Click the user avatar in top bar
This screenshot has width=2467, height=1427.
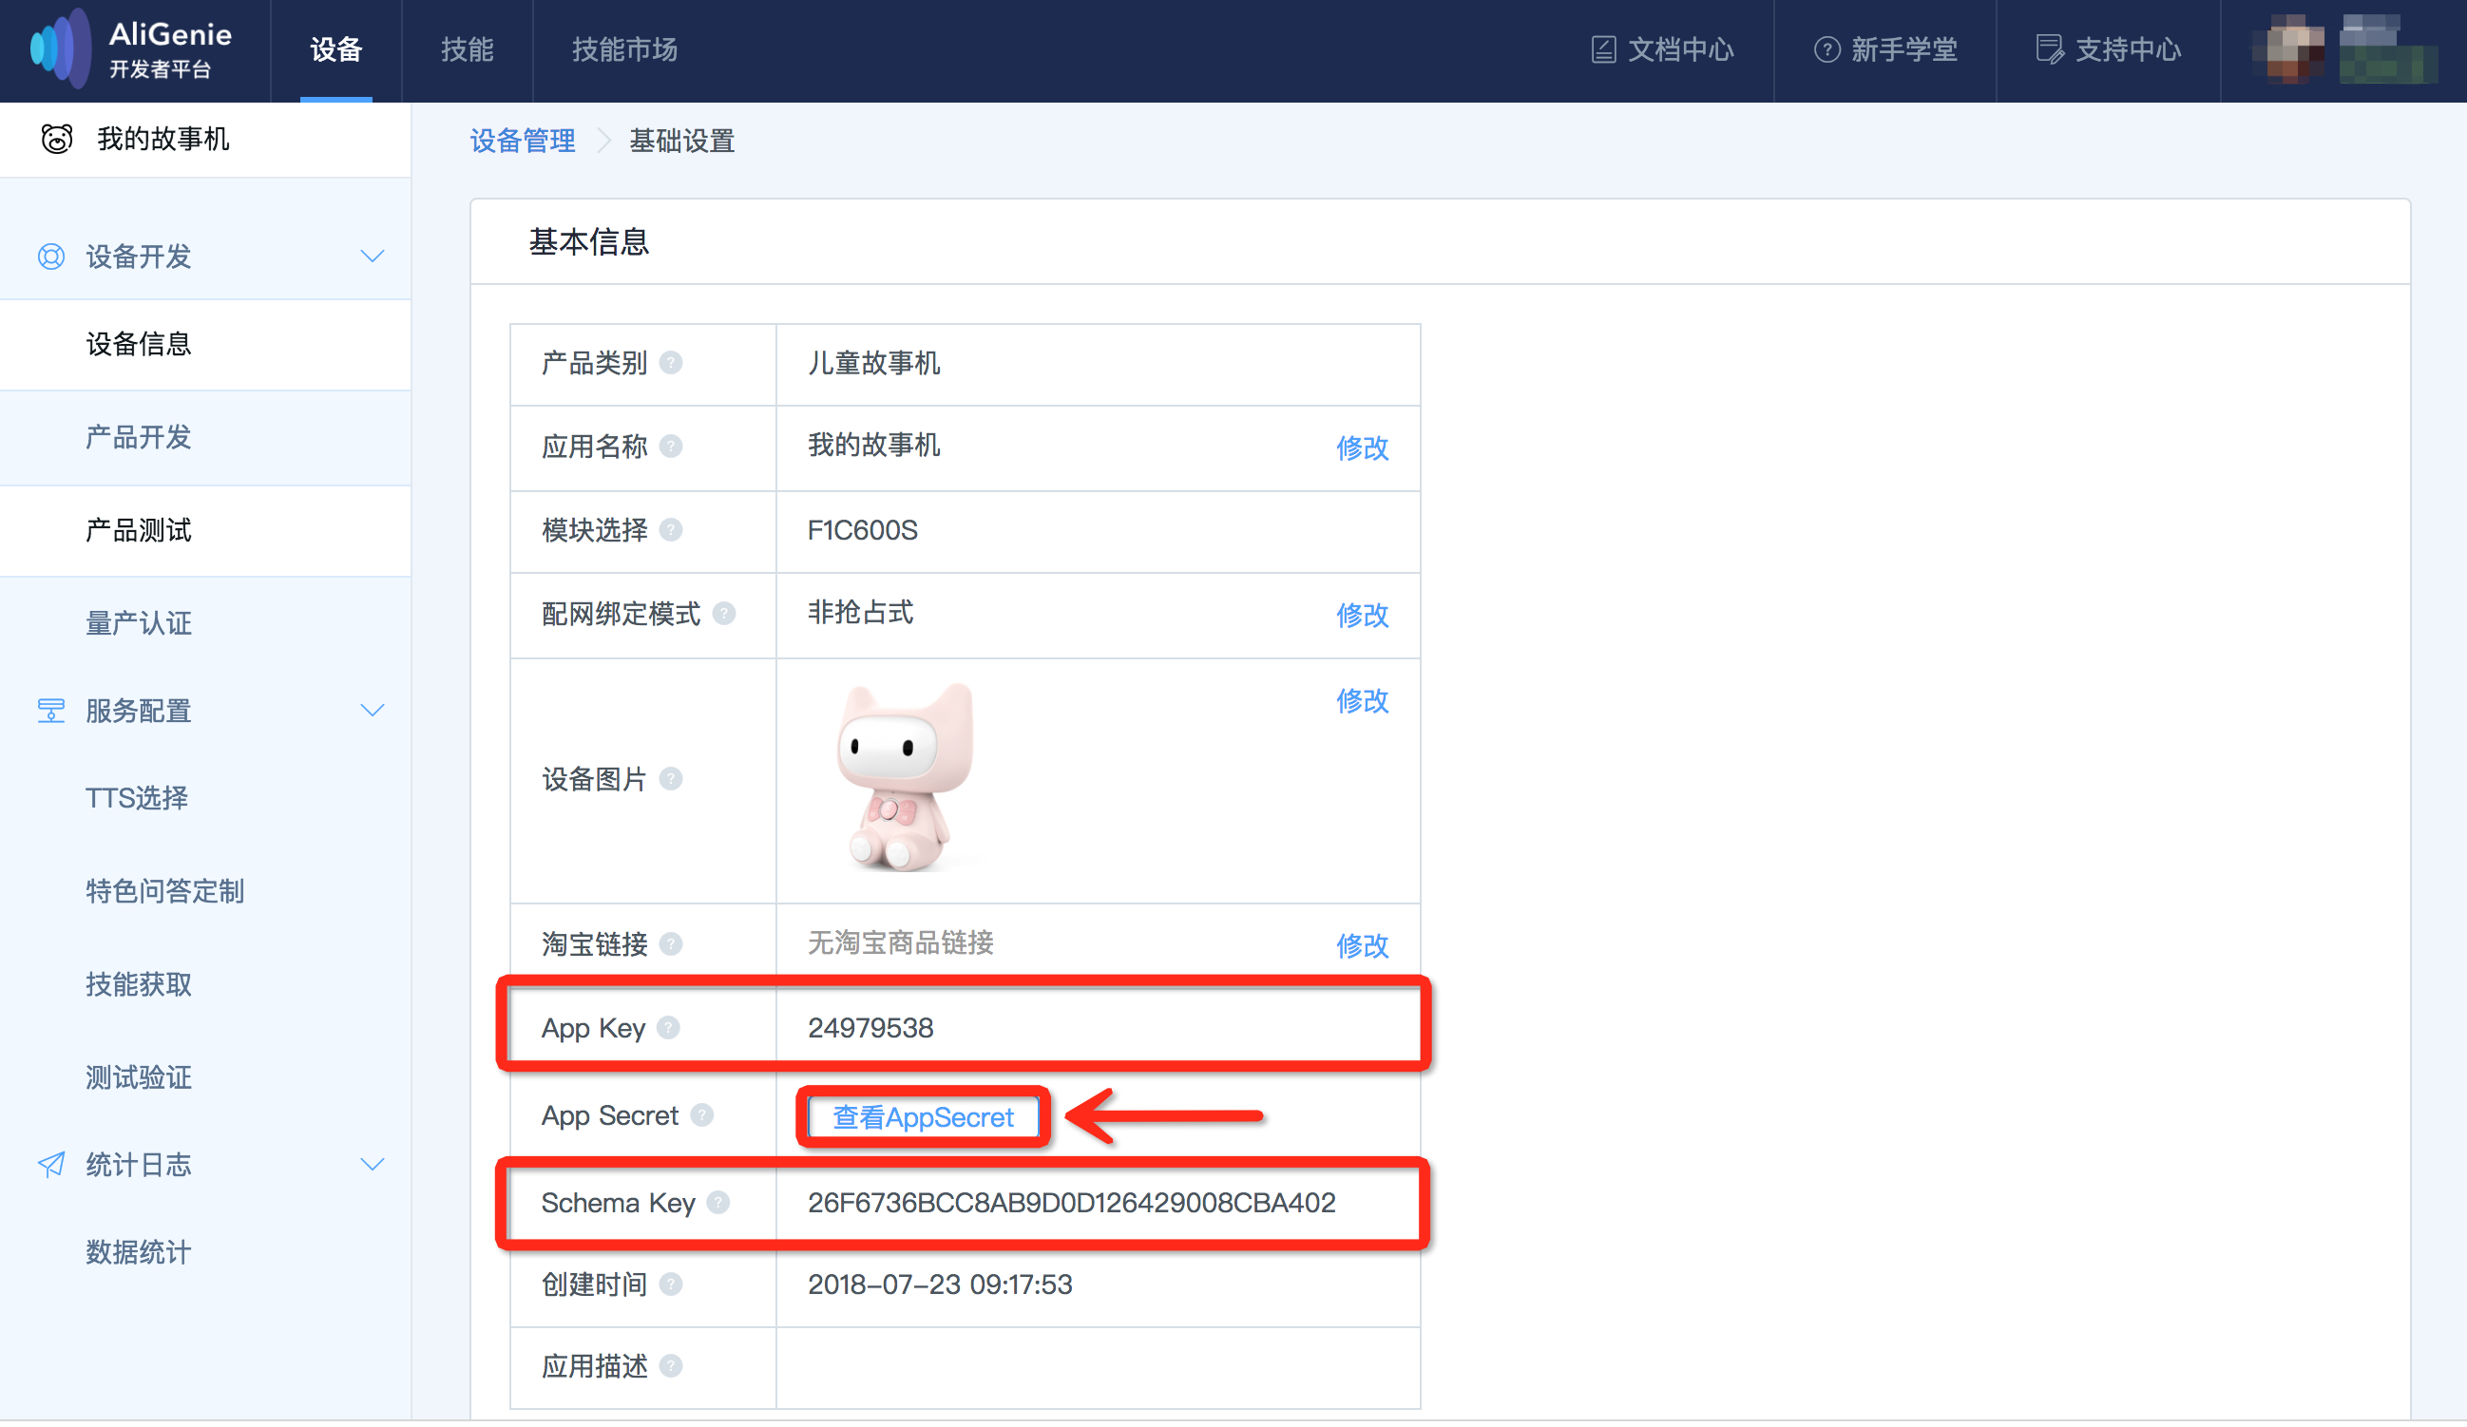coord(2291,49)
